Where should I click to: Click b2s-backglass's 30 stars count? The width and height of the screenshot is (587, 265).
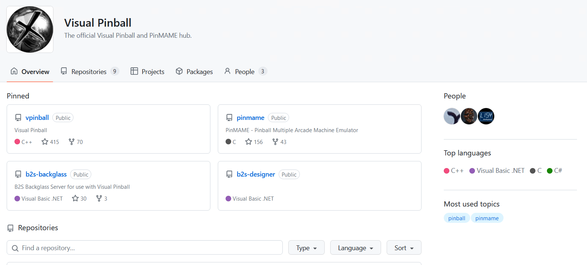coord(83,199)
